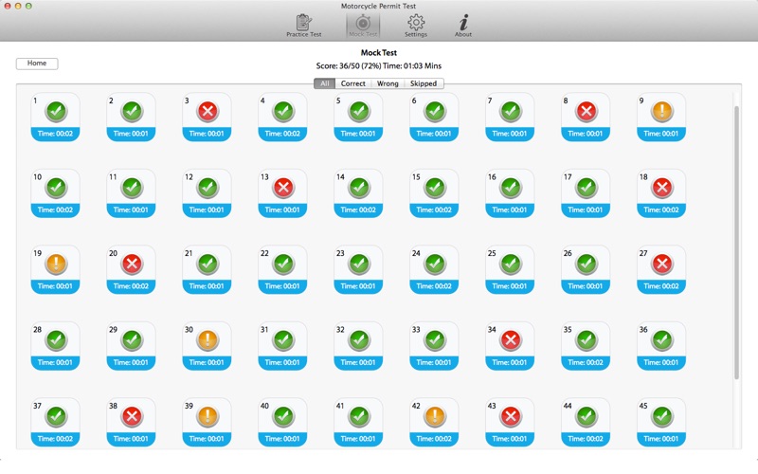Open question 21 green check card
Viewport: 758px width, 474px height.
click(x=207, y=270)
